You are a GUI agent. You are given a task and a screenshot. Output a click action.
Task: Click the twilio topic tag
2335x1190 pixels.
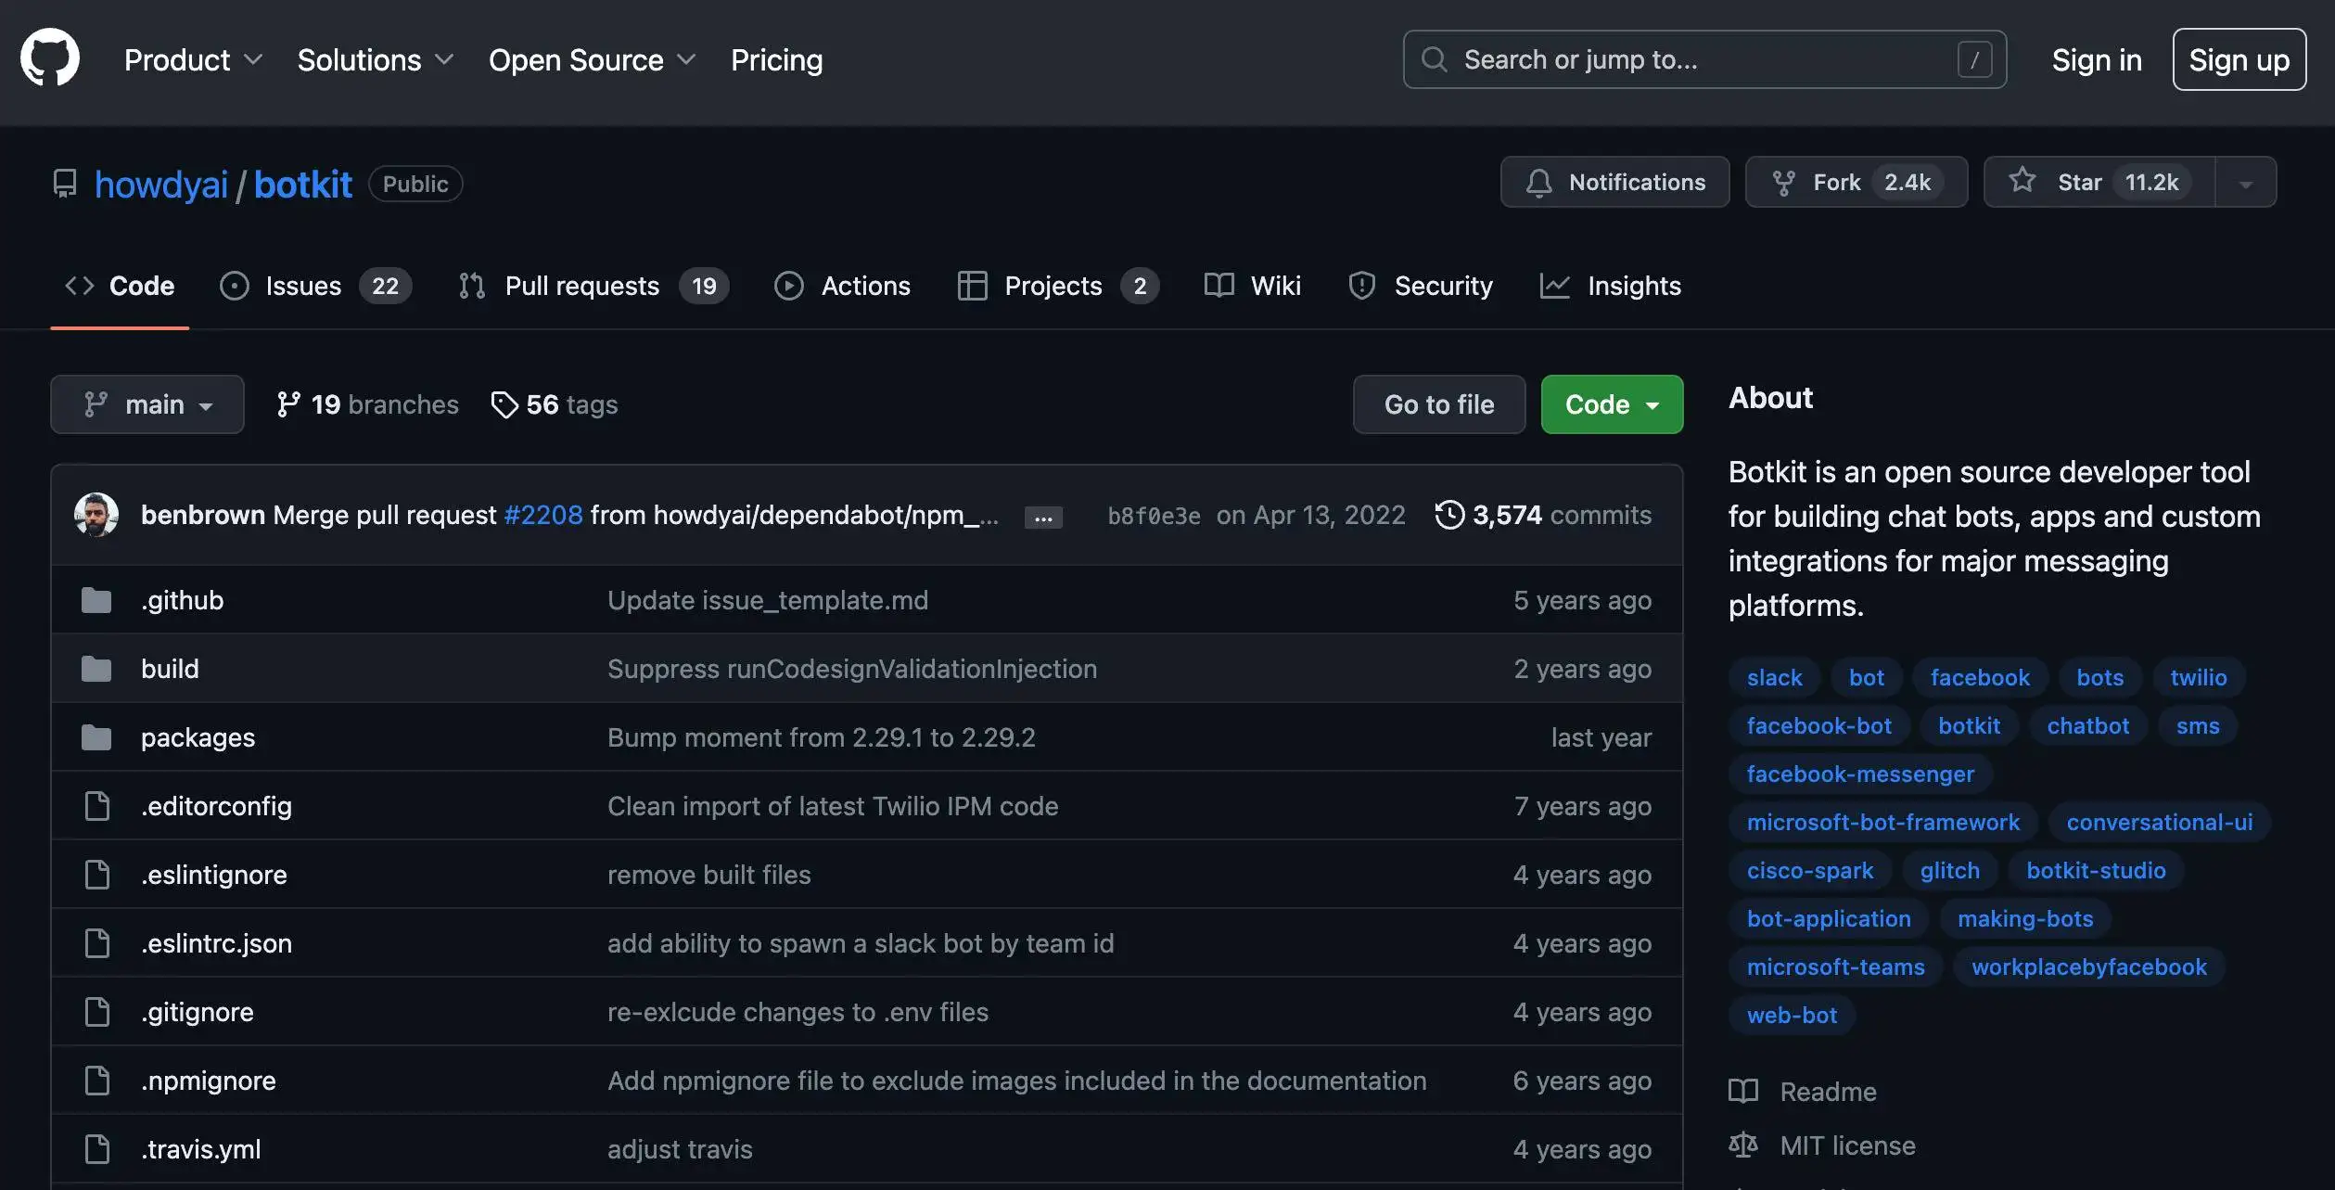pos(2198,677)
